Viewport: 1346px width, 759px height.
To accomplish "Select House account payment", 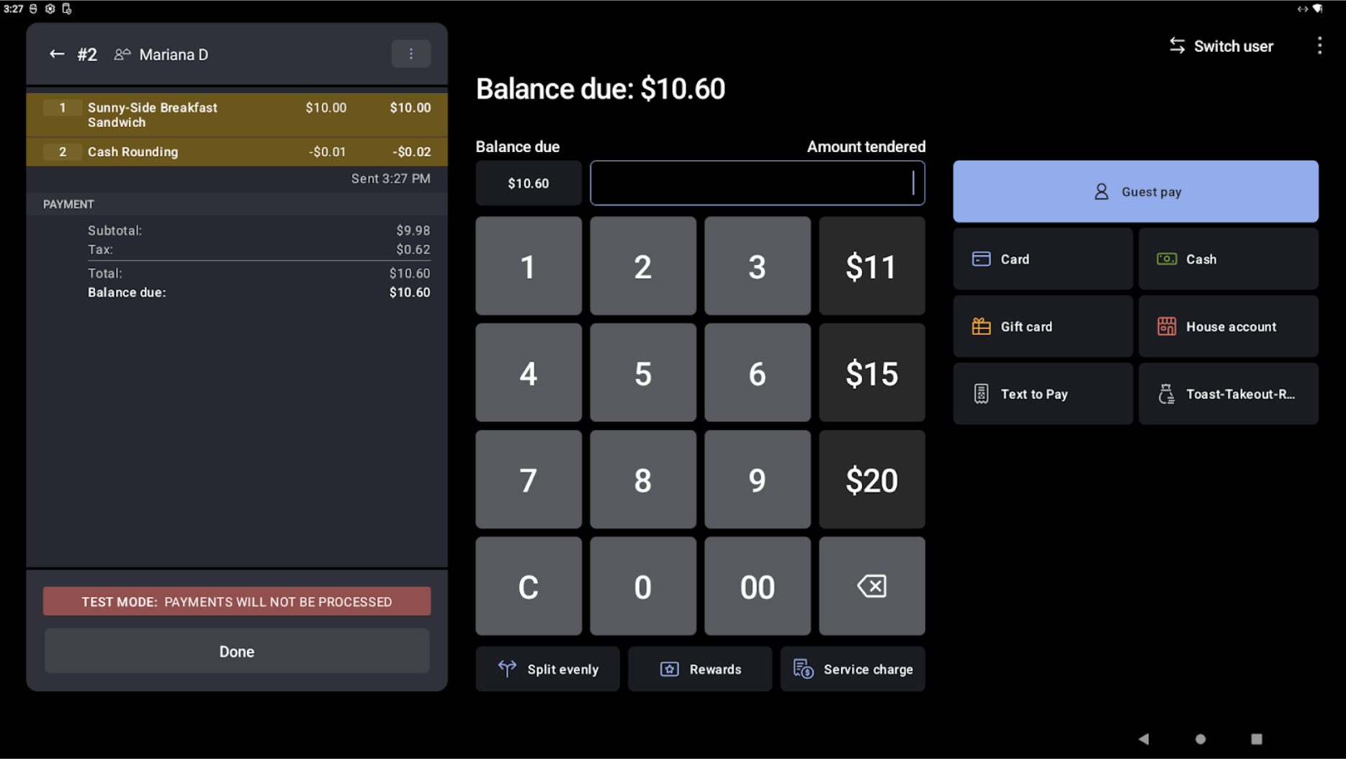I will coord(1227,327).
